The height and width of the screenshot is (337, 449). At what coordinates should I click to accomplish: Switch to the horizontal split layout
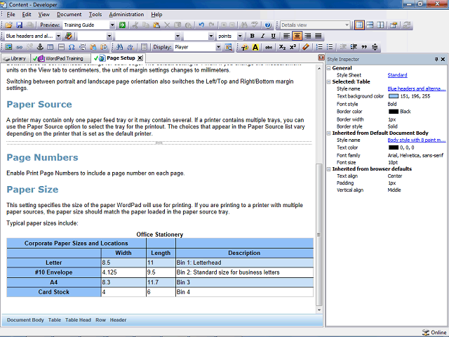coord(370,25)
